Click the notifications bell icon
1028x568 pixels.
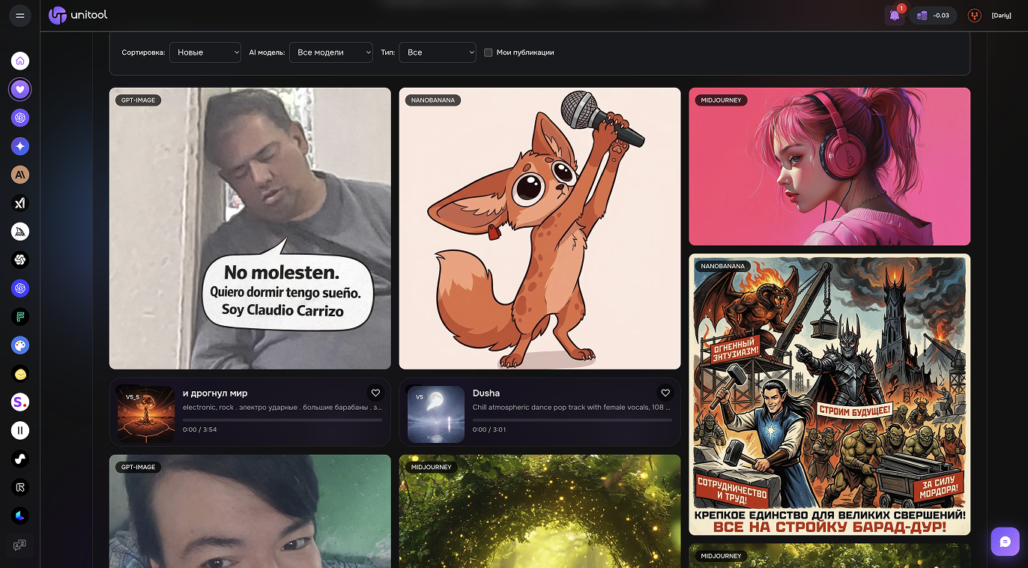coord(894,15)
